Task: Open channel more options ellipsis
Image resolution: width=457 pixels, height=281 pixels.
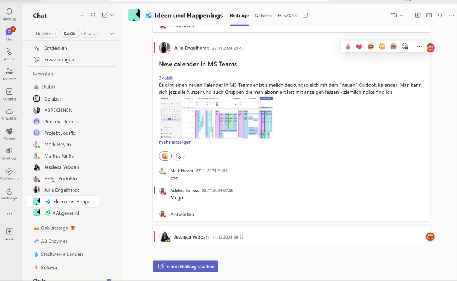Action: click(x=452, y=15)
